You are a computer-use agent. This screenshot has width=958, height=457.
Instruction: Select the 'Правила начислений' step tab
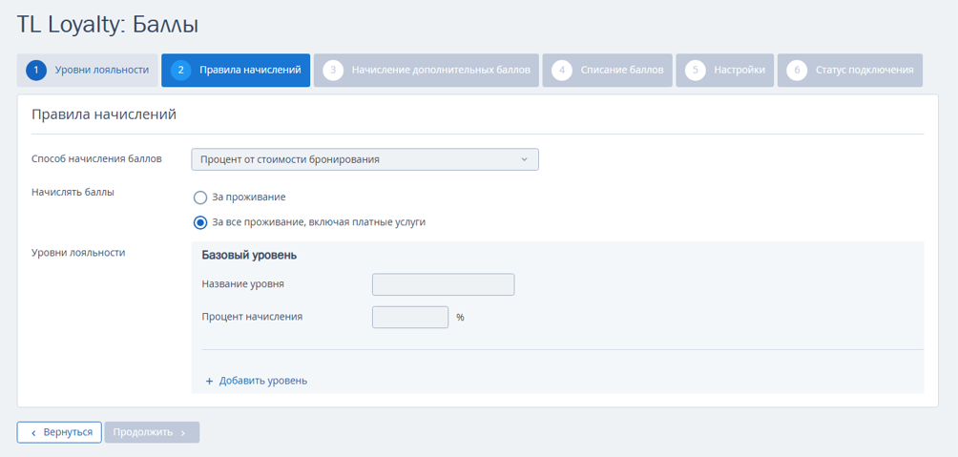pos(236,71)
